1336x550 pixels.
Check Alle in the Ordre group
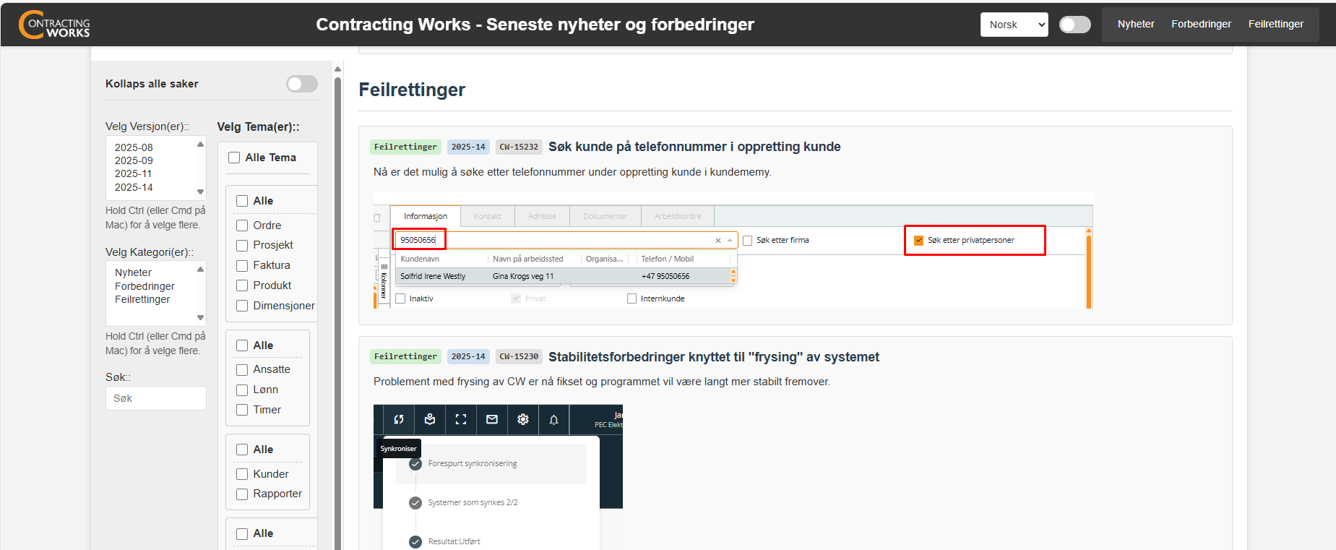coord(242,201)
